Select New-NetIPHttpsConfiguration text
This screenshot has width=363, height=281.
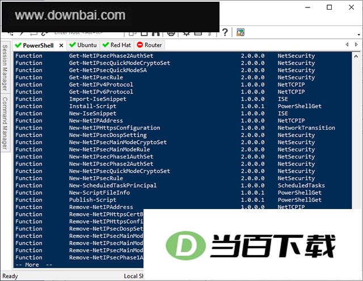(x=115, y=127)
